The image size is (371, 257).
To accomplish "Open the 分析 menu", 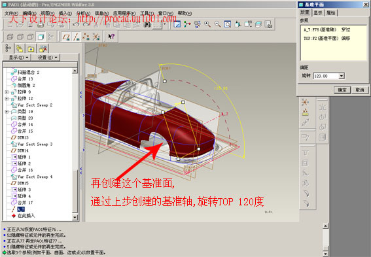I will point(83,13).
